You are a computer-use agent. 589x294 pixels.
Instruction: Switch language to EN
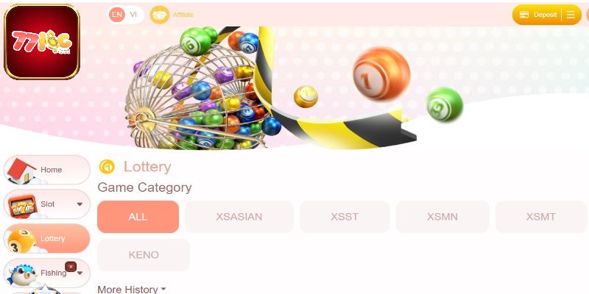[x=117, y=15]
